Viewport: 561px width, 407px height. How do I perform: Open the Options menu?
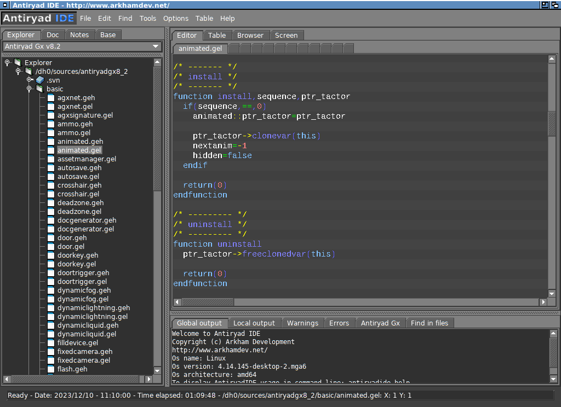[x=176, y=18]
